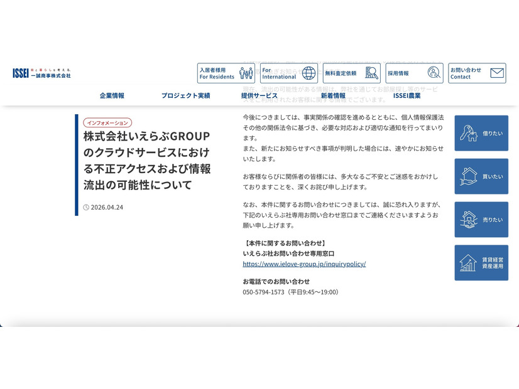
Task: Open the ielove-group.jp inquirypolicy link
Action: click(x=304, y=264)
